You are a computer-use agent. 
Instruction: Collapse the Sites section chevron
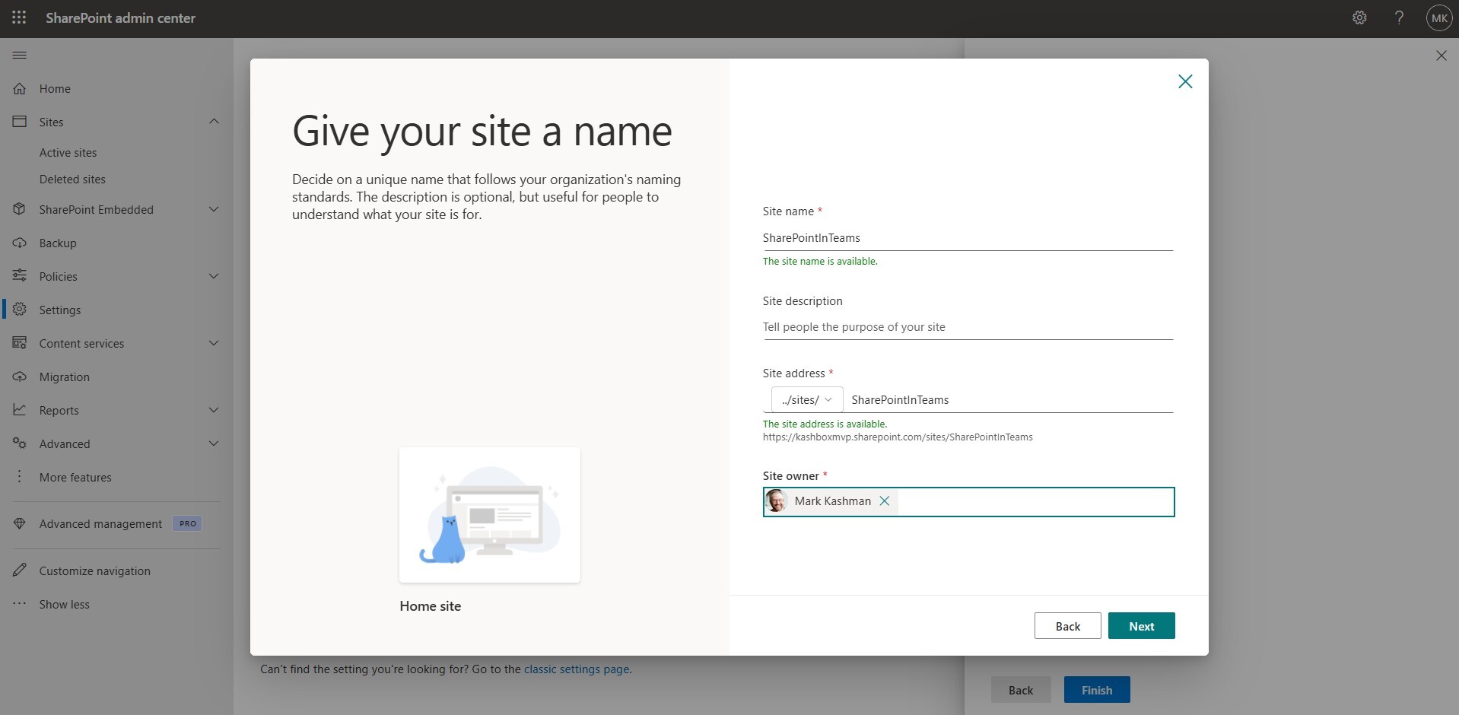point(214,122)
